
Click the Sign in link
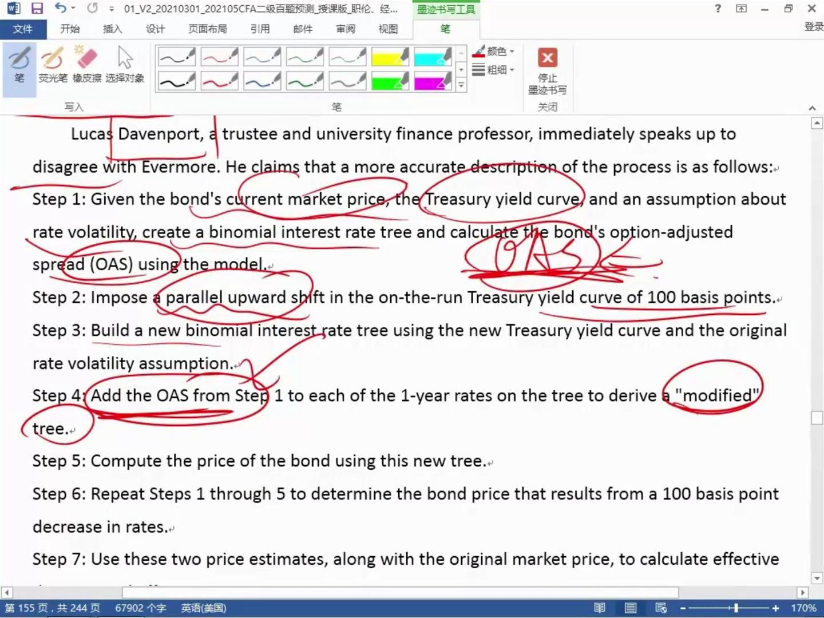pyautogui.click(x=813, y=26)
